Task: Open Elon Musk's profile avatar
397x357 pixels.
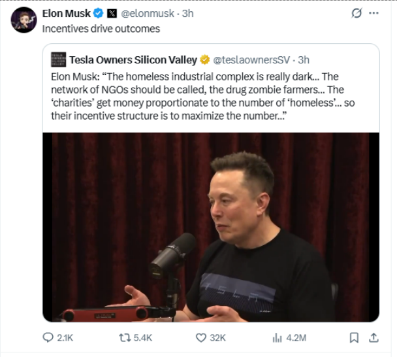Action: pyautogui.click(x=24, y=20)
